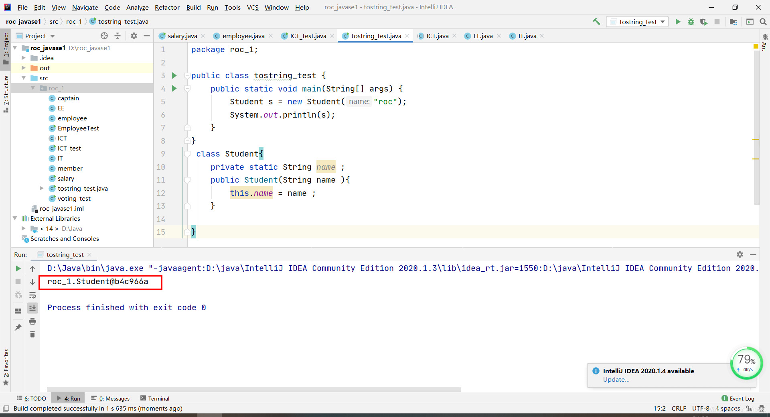This screenshot has width=770, height=417.
Task: Click the 4 spaces indent setting
Action: point(727,408)
